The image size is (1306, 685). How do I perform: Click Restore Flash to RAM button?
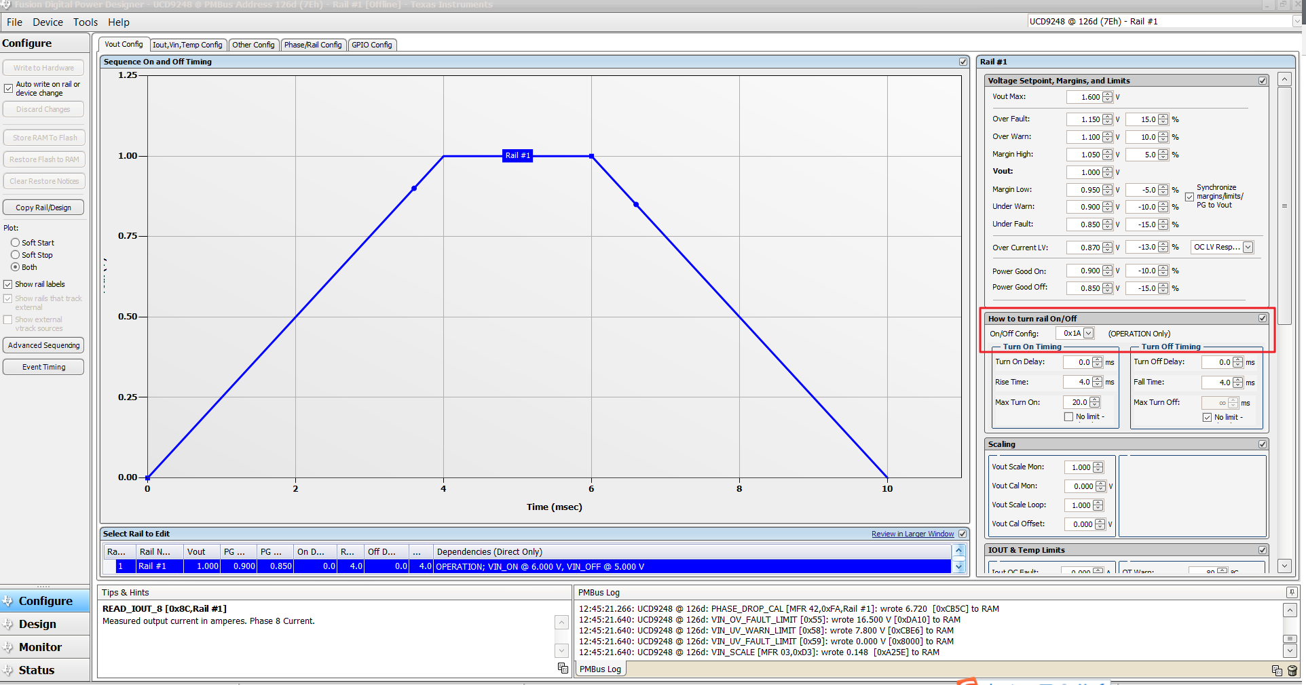coord(43,159)
